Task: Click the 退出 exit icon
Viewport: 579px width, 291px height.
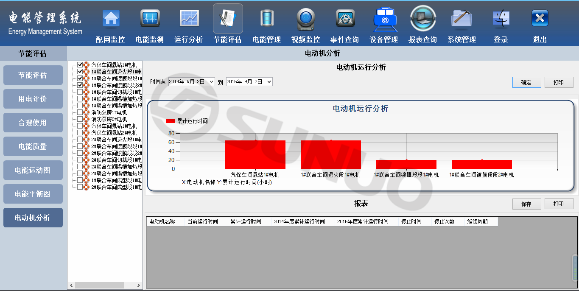Action: pos(540,19)
